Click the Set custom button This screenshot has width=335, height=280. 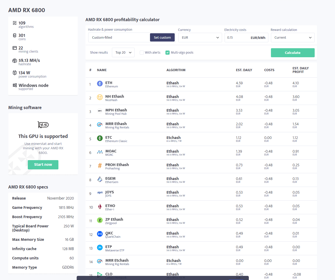tap(162, 37)
